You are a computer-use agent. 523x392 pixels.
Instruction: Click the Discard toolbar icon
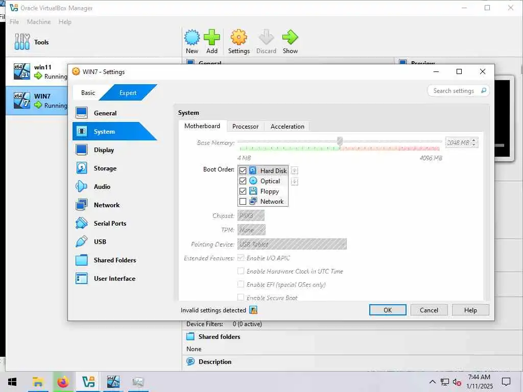click(x=266, y=42)
